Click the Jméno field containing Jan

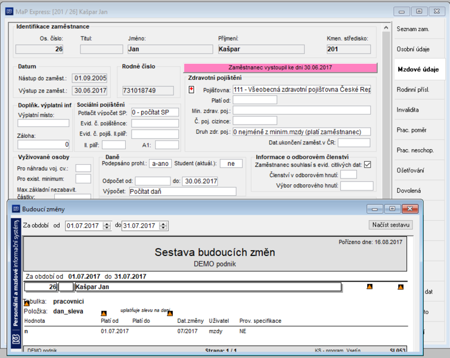(x=170, y=49)
